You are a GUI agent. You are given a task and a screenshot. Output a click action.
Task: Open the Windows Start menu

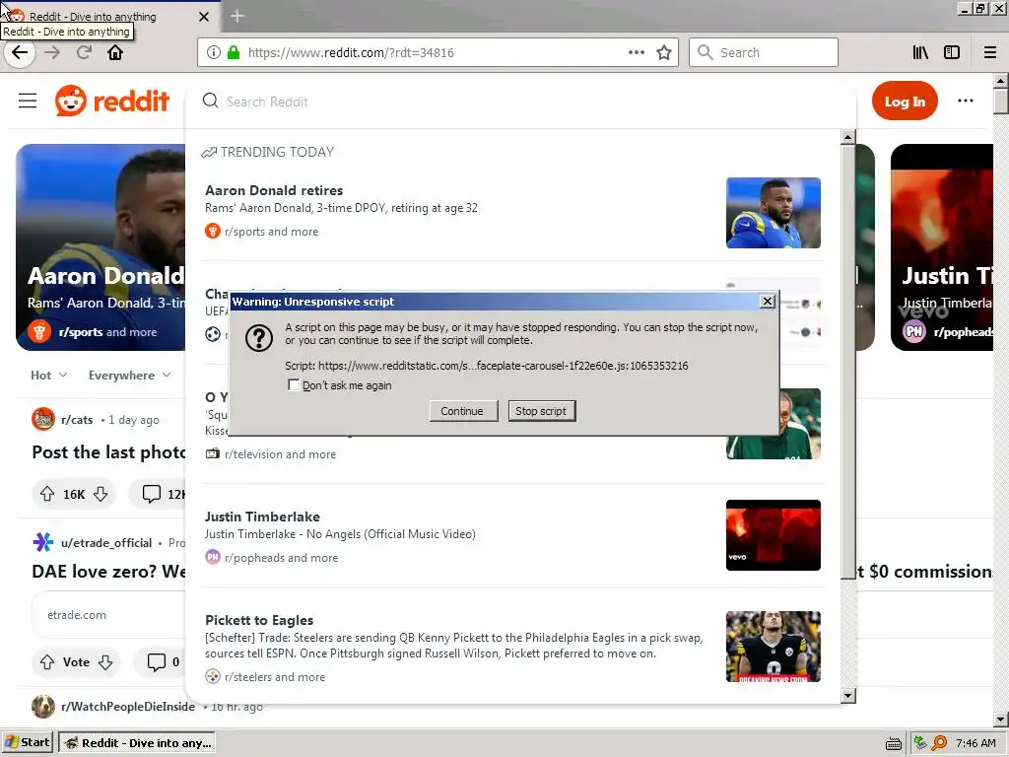(x=27, y=743)
